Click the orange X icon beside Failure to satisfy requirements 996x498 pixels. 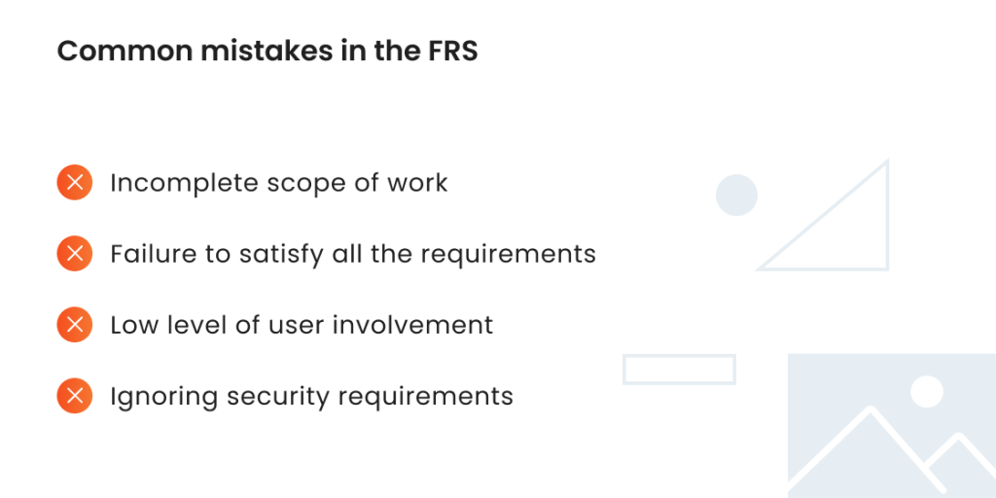point(74,254)
